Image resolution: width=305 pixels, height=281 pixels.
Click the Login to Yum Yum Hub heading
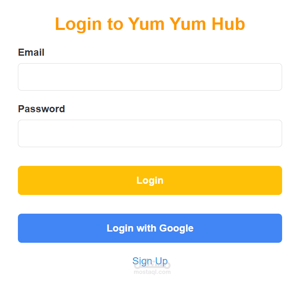(x=150, y=24)
